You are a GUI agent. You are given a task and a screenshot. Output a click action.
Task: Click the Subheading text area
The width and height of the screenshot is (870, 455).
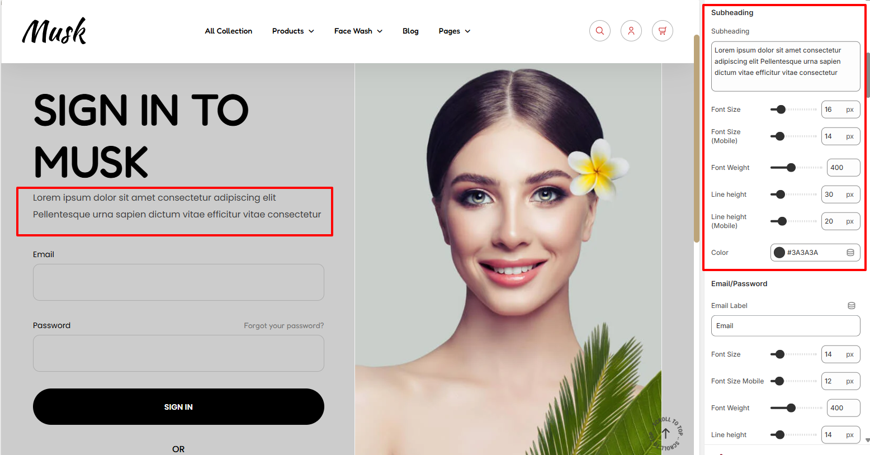pos(786,66)
